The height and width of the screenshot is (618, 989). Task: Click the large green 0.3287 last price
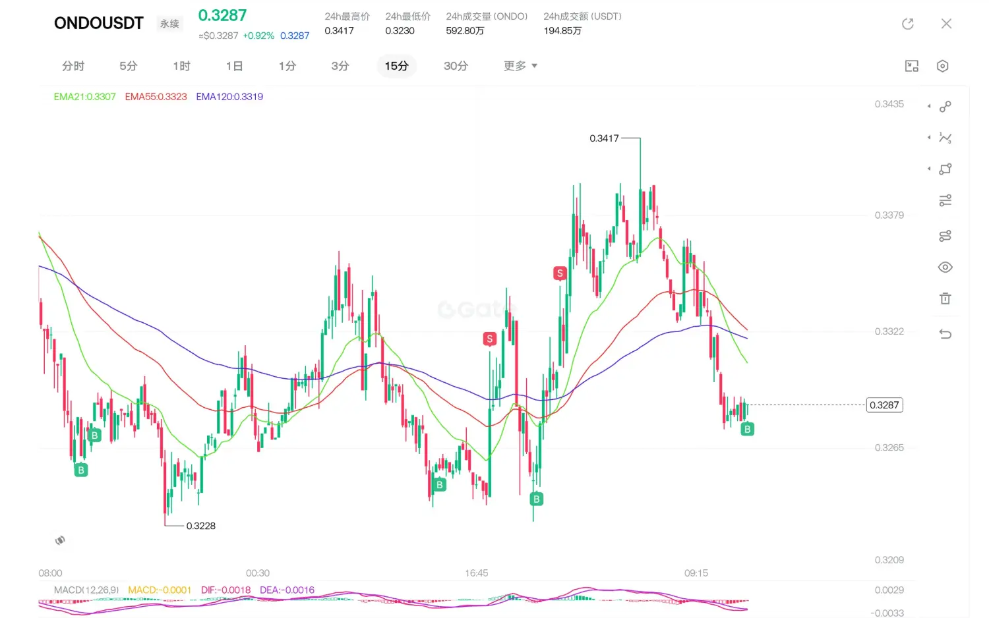pyautogui.click(x=222, y=16)
